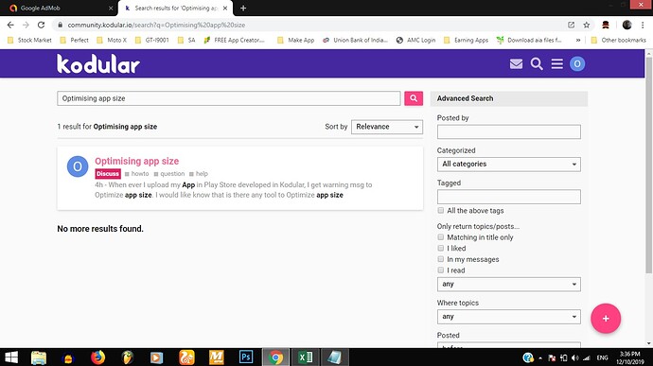Open a new browser tab

click(243, 8)
